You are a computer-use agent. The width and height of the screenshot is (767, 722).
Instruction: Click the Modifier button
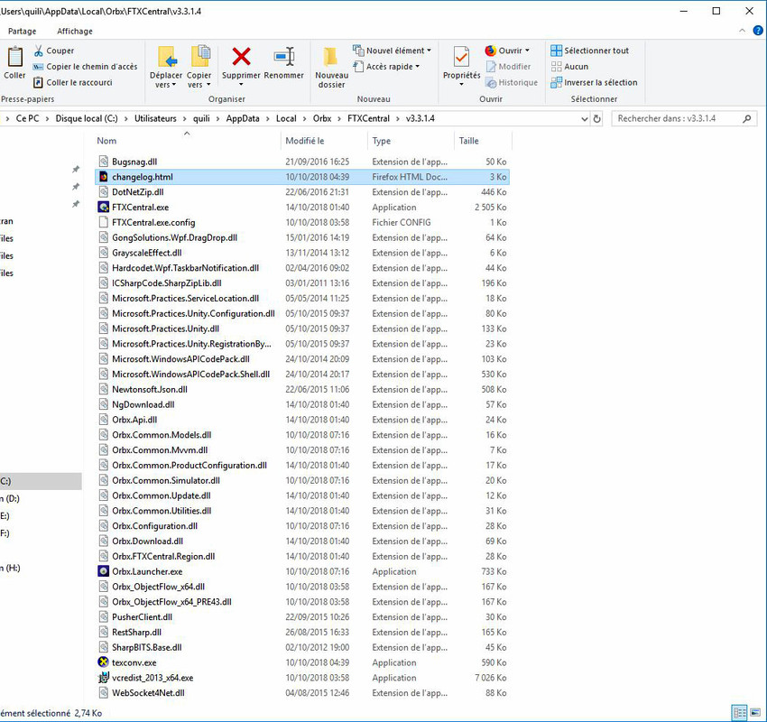click(509, 67)
